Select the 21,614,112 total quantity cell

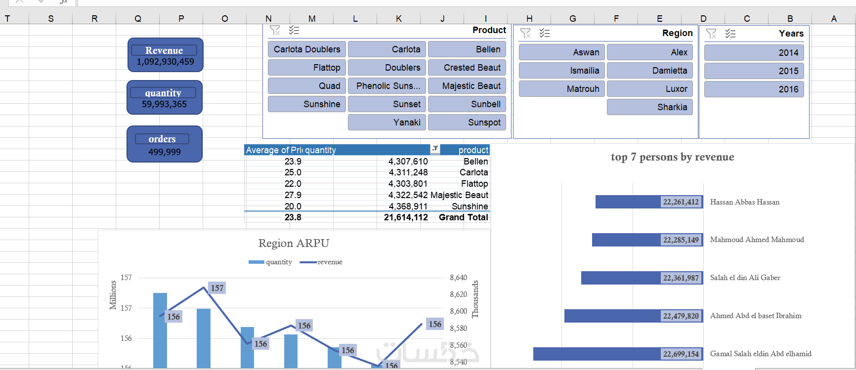(x=406, y=217)
